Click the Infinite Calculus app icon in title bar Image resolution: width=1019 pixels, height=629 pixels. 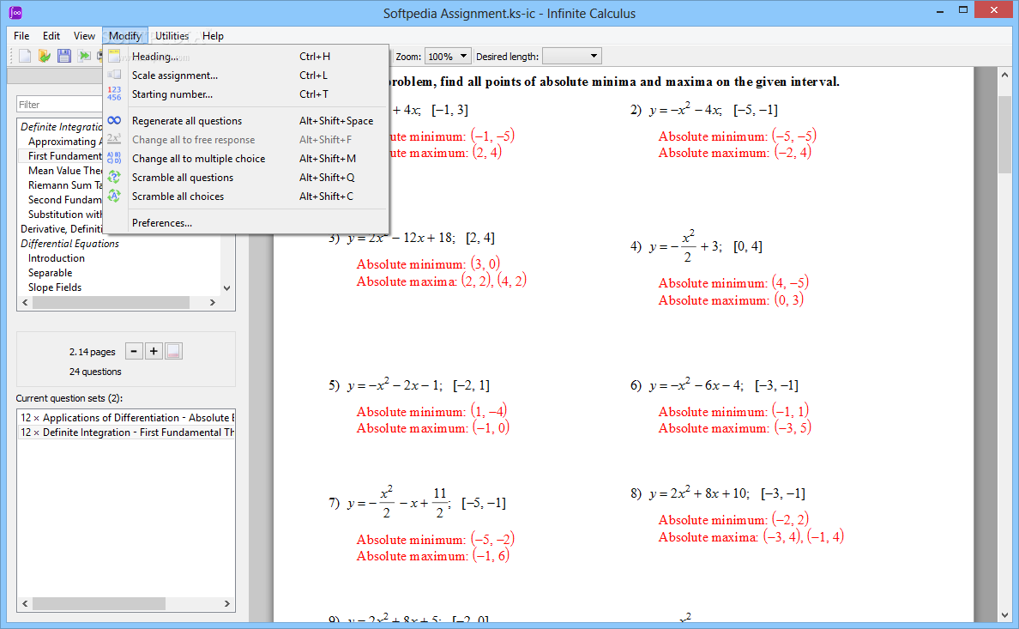point(15,12)
